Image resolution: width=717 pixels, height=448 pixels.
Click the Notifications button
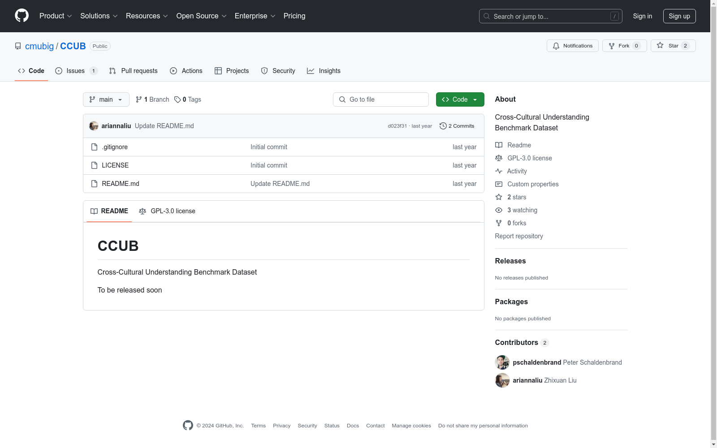[x=573, y=46]
